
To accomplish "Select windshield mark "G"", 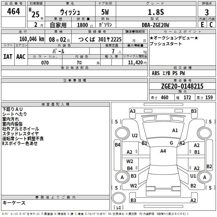I will [171, 143].
